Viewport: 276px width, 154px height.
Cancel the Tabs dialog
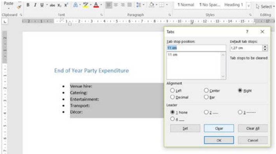[x=253, y=140]
